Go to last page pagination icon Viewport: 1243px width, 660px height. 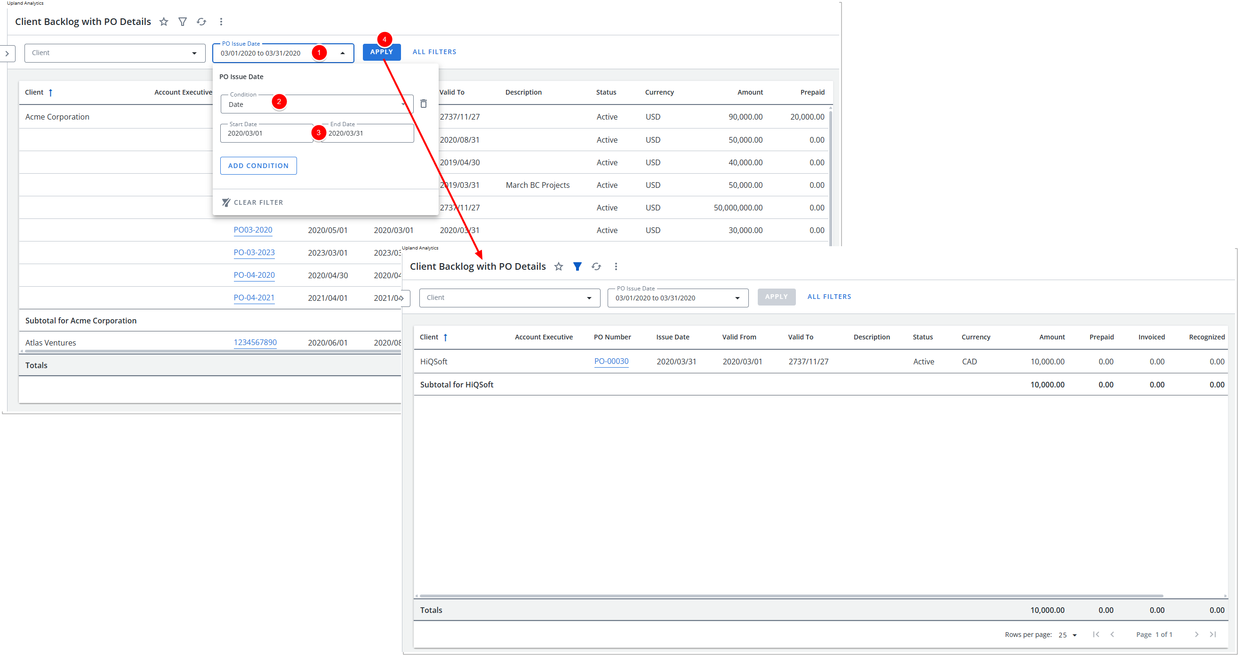coord(1213,635)
